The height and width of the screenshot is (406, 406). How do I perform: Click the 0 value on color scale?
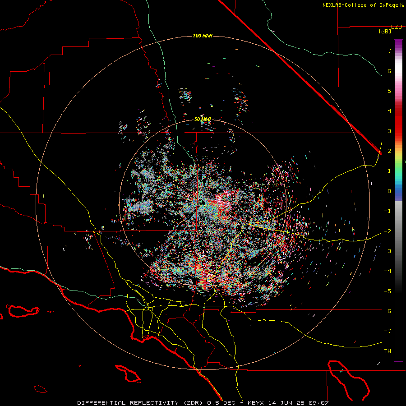point(389,191)
